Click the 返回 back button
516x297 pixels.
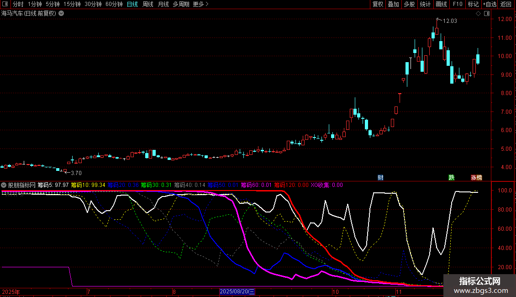506,5
